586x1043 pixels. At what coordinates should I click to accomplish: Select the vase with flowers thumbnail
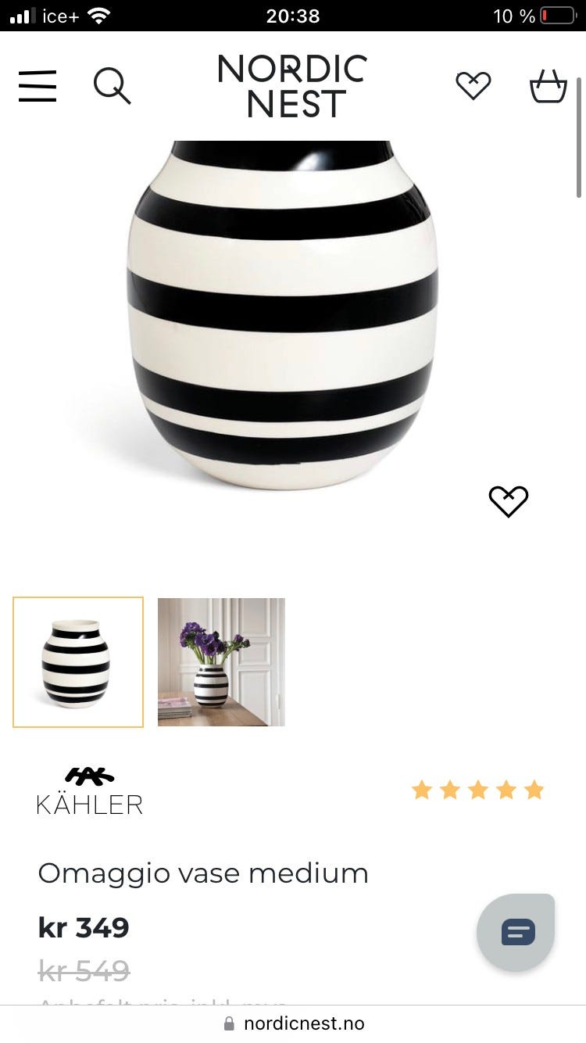pos(221,662)
